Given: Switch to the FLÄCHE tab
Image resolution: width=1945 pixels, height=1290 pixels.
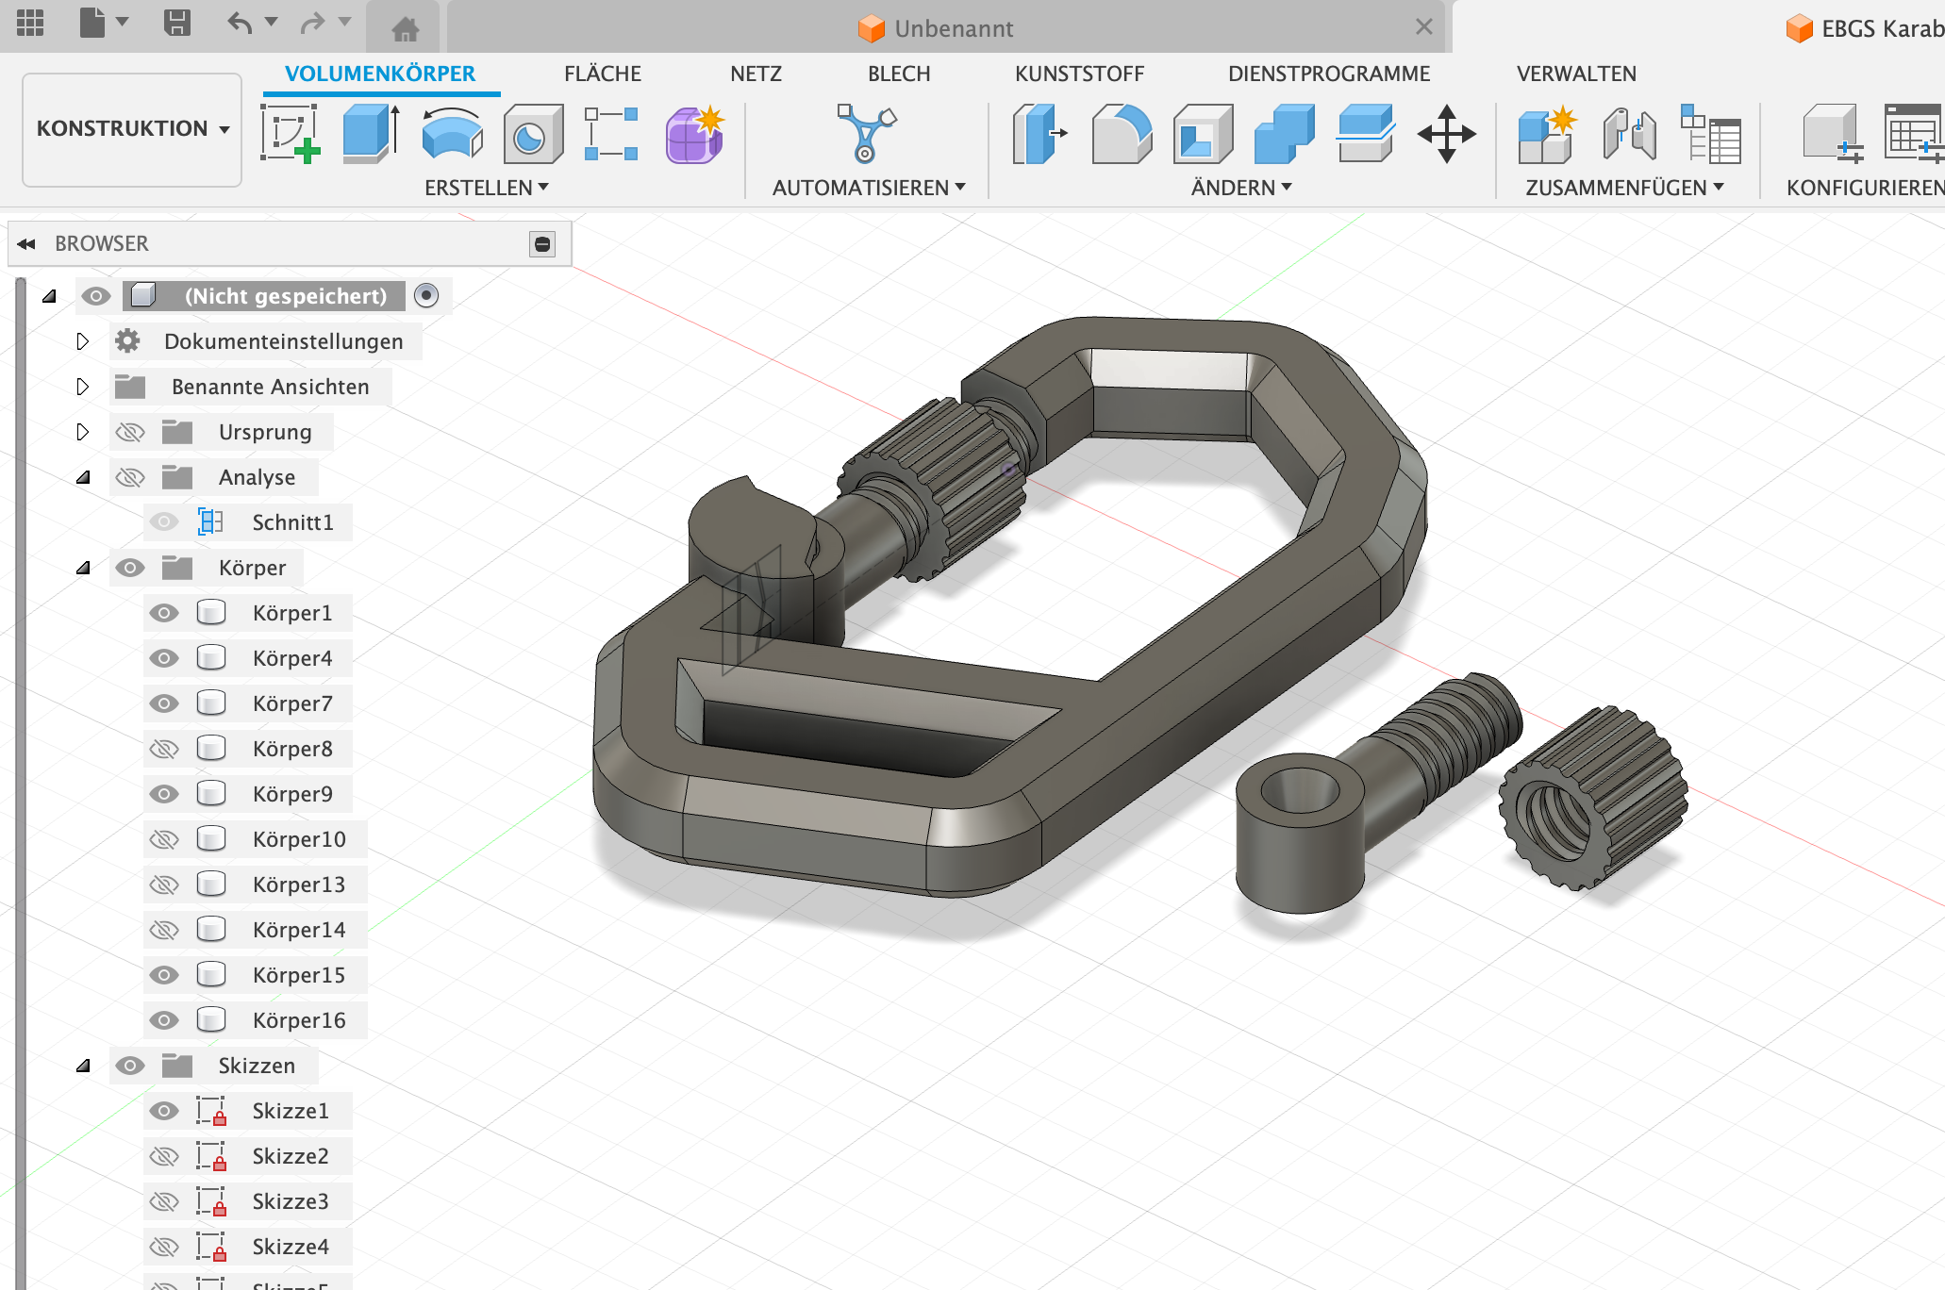Looking at the screenshot, I should pos(603,74).
